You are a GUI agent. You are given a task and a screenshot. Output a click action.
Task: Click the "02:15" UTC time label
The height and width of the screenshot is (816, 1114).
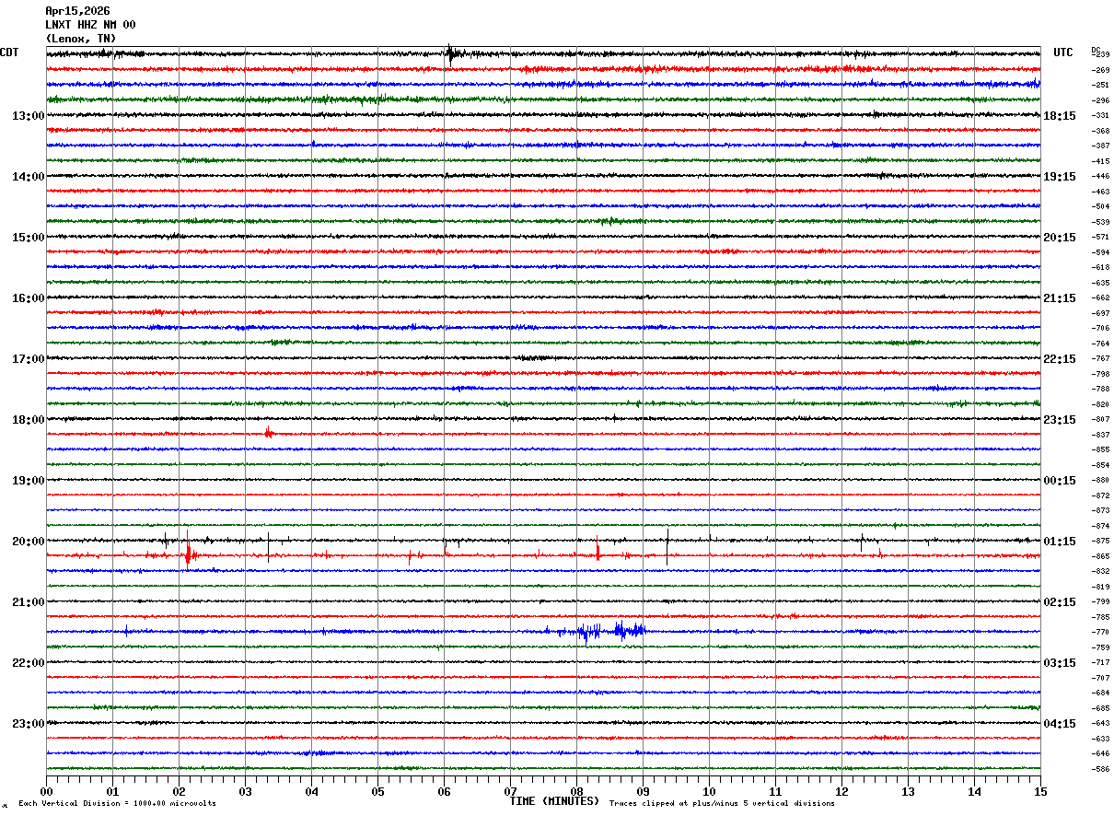click(x=1060, y=602)
